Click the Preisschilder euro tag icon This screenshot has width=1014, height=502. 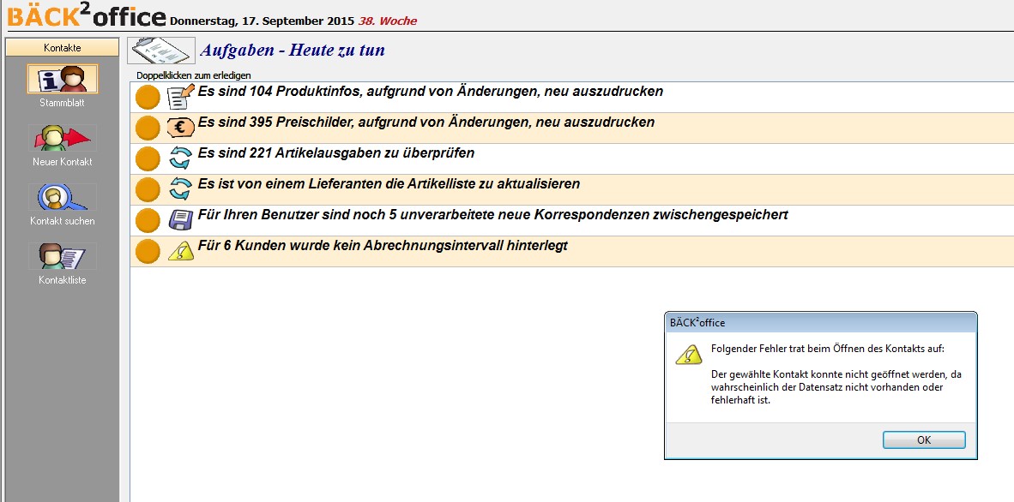[x=181, y=128]
